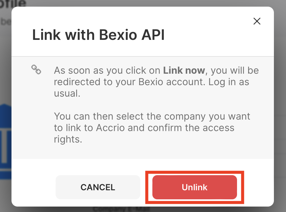Click the Link with Bexio API title
286x212 pixels.
pos(98,34)
